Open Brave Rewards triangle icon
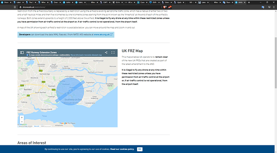The height and width of the screenshot is (153, 277). click(169, 7)
